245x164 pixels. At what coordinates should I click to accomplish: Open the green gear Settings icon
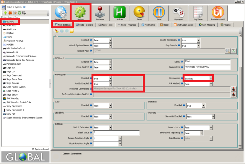click(80, 12)
